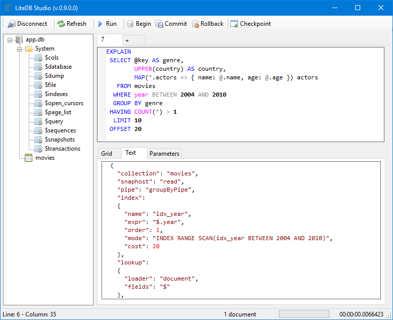Select $transactions in the tree
The height and width of the screenshot is (320, 393).
[62, 149]
